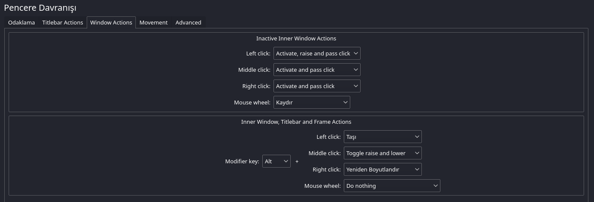The height and width of the screenshot is (202, 594).
Task: Click the chevron arrow beside Do nothing
Action: click(x=435, y=186)
